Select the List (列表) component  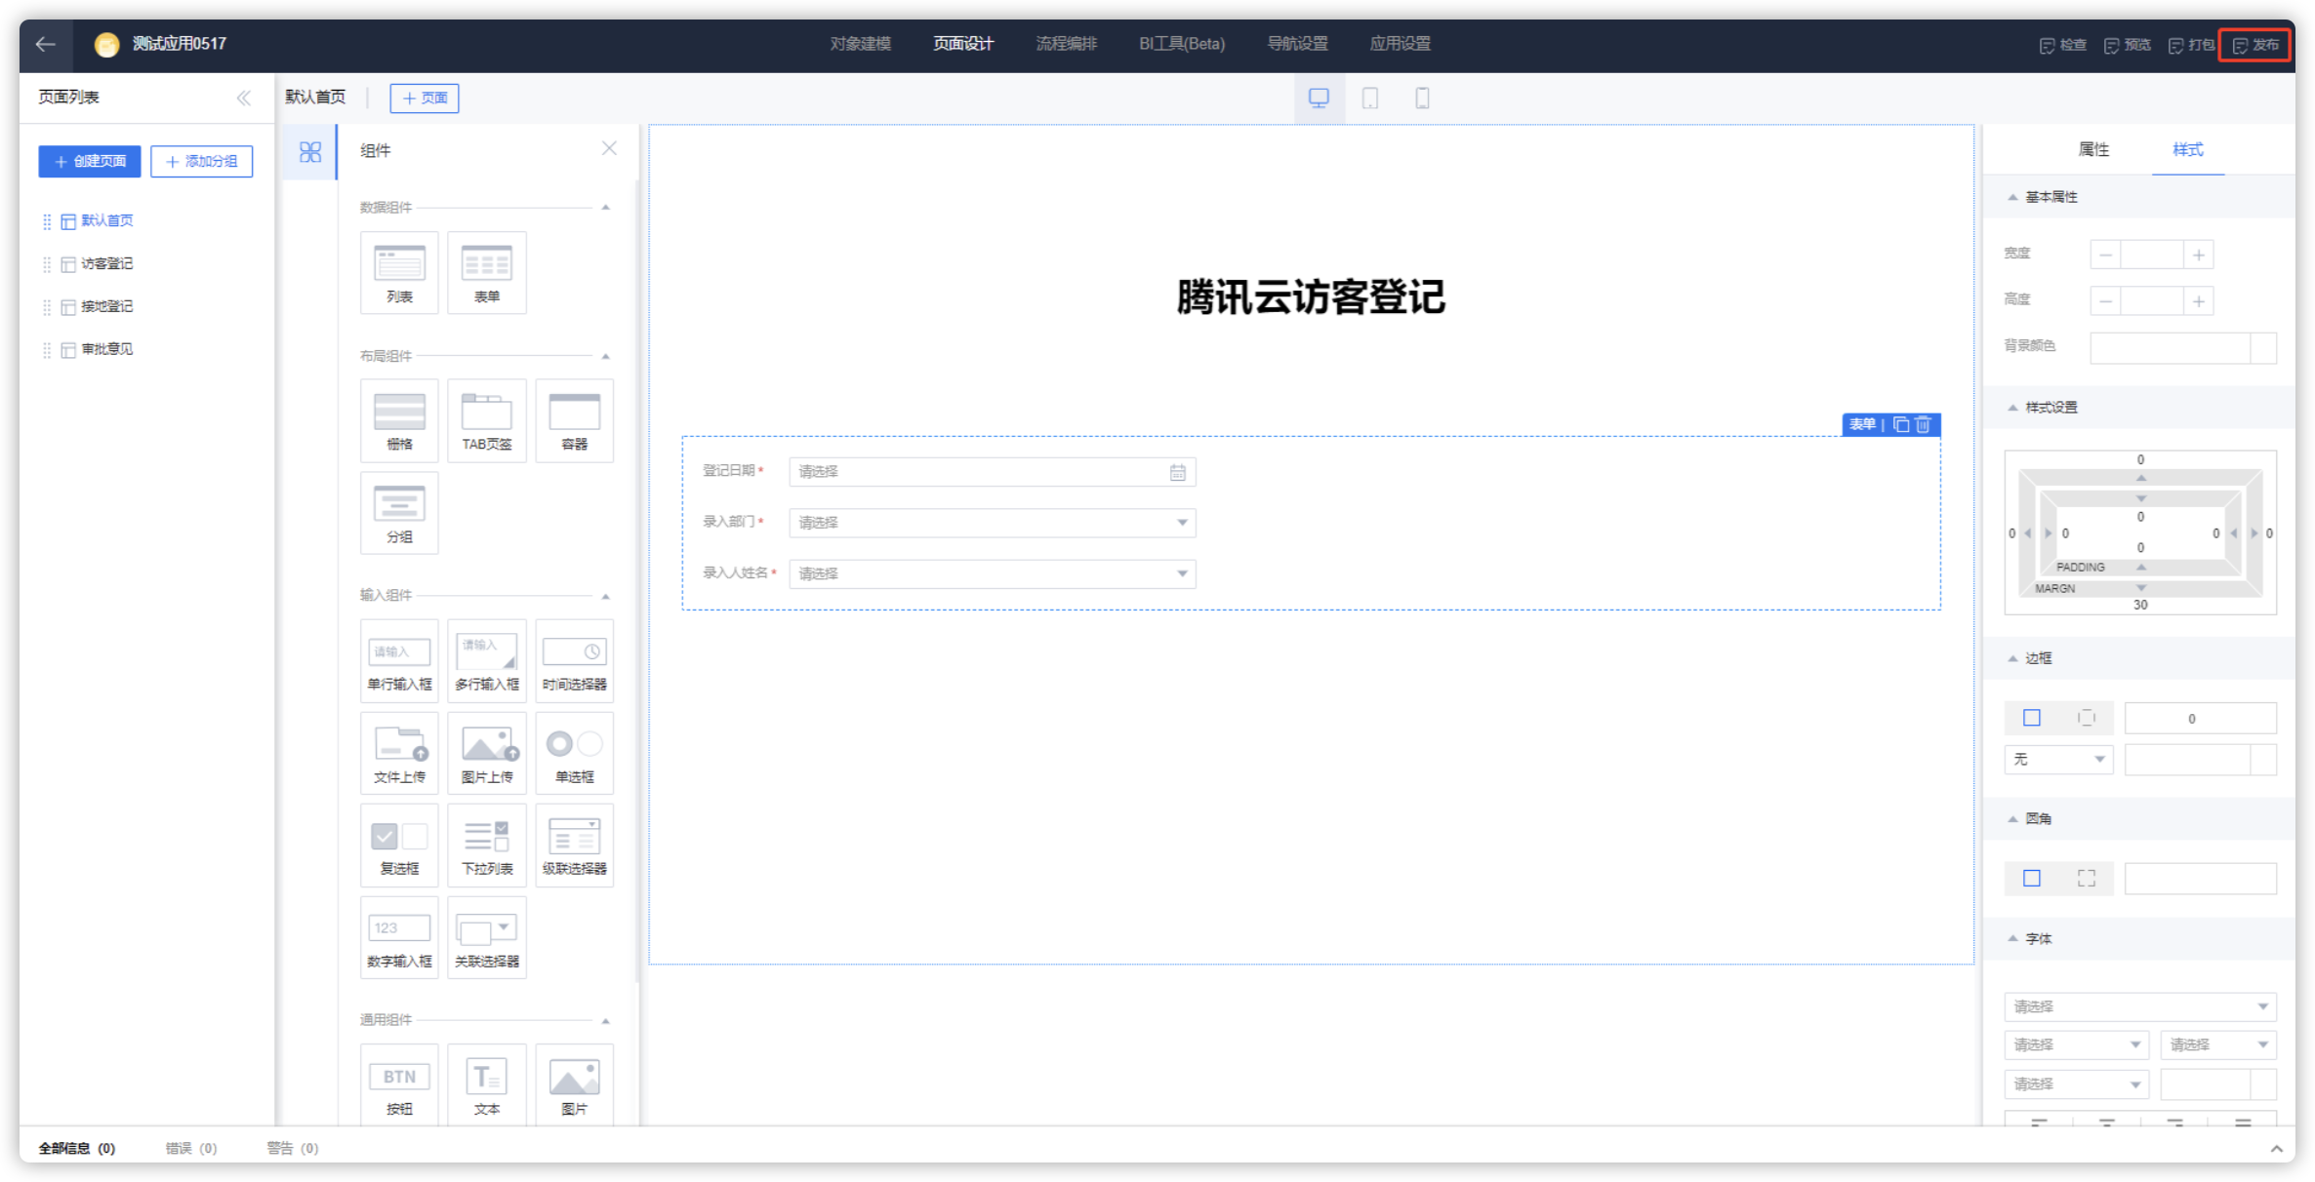[x=399, y=272]
